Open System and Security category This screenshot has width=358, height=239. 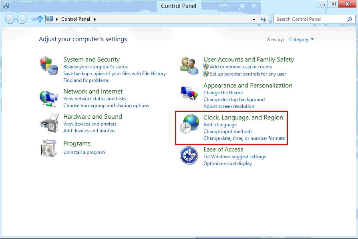tap(91, 60)
